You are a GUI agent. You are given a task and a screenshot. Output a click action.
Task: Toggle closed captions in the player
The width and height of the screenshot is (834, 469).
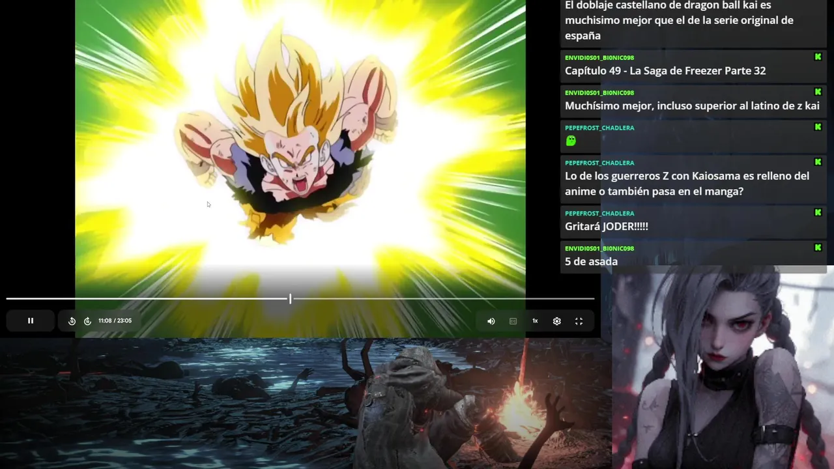point(513,321)
